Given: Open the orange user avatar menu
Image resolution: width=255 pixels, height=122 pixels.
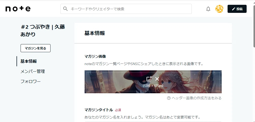Looking at the screenshot, I should (219, 9).
